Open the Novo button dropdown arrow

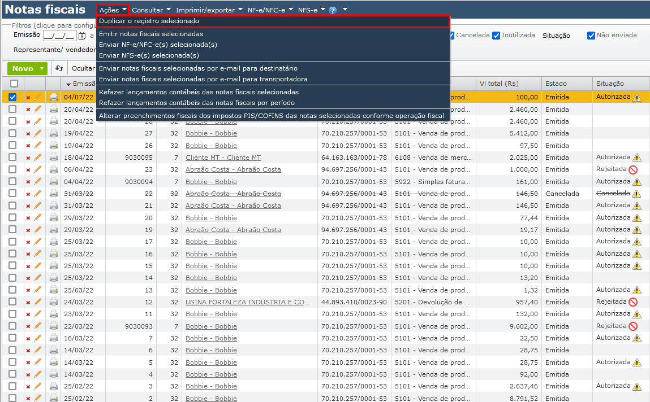41,68
